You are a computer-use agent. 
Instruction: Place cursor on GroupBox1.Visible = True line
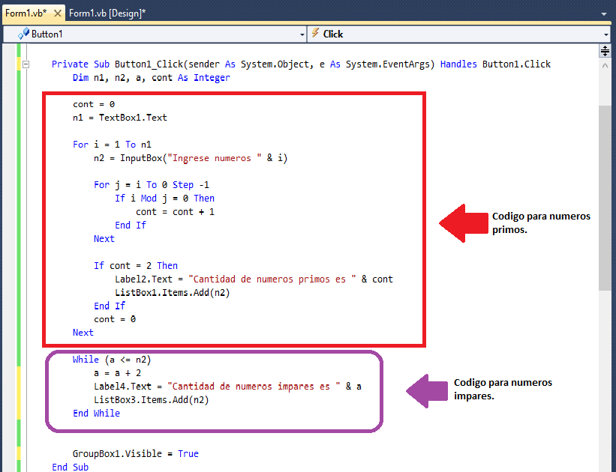point(135,454)
